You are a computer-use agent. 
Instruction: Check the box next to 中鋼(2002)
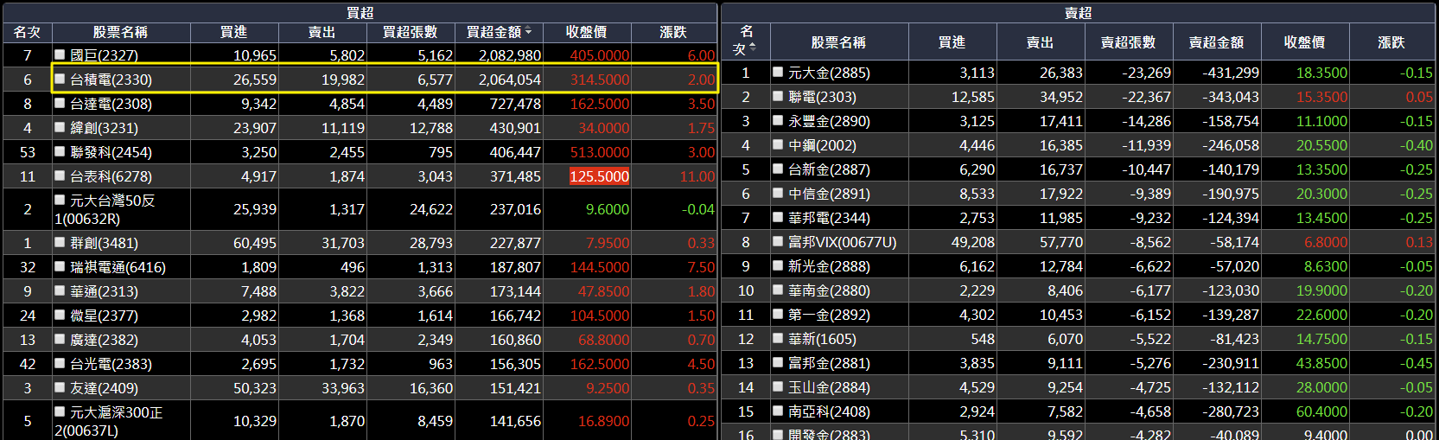coord(778,144)
